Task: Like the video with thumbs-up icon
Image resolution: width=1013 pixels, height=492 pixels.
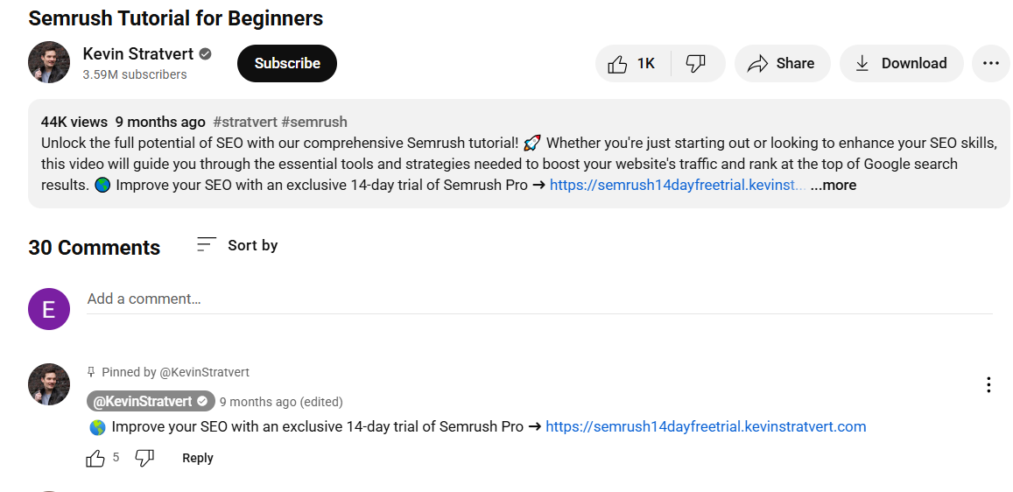Action: point(632,63)
